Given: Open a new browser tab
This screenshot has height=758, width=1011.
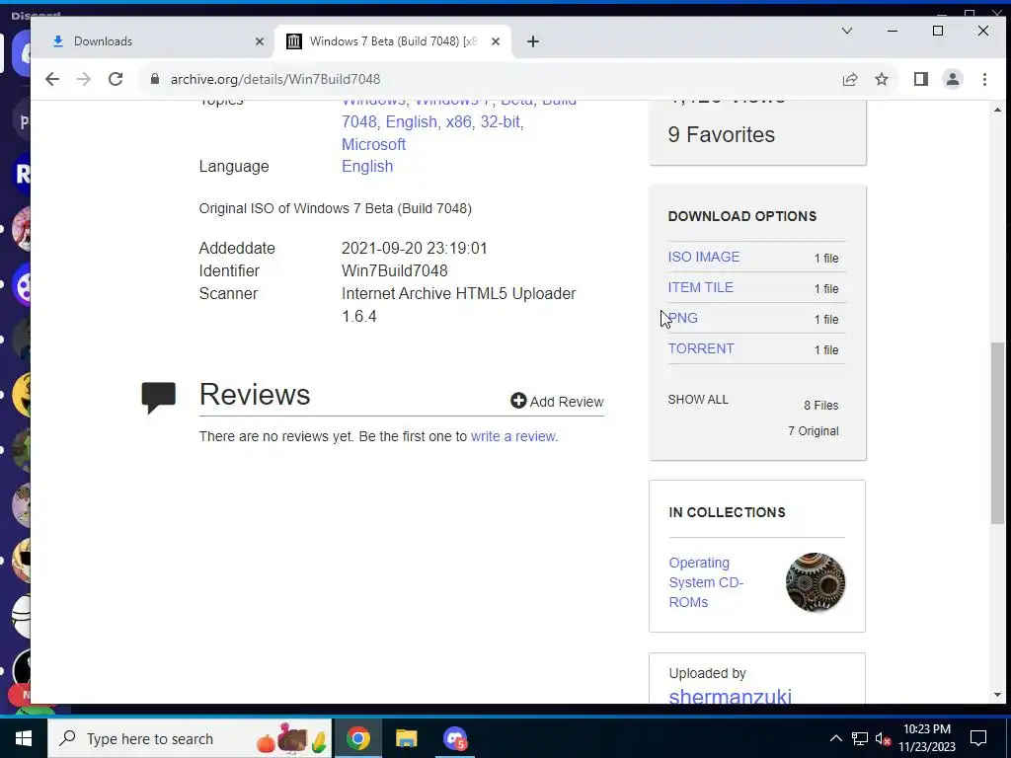Looking at the screenshot, I should pyautogui.click(x=532, y=41).
